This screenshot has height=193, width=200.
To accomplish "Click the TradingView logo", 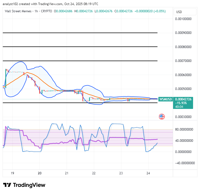I will 24,185.
